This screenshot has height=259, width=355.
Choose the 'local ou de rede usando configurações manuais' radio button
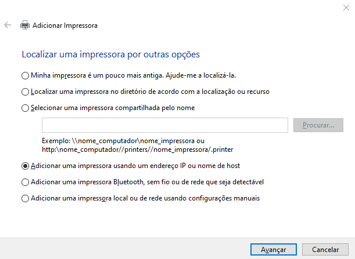25,198
